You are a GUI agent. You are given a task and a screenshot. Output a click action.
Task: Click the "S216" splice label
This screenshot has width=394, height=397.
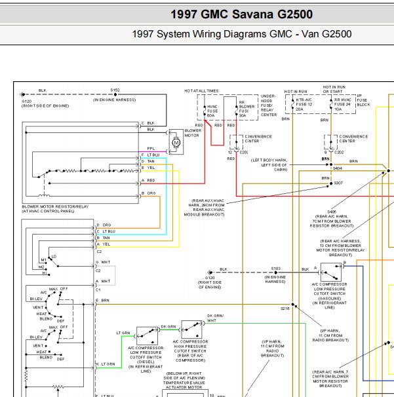[285, 309]
